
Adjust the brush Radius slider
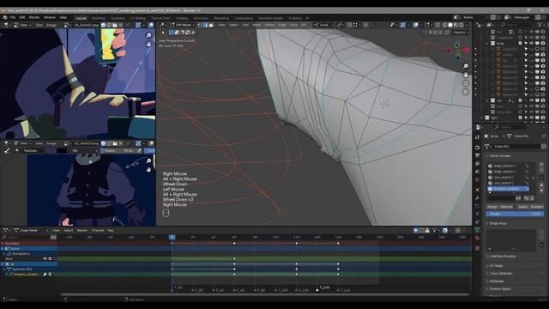(118, 151)
